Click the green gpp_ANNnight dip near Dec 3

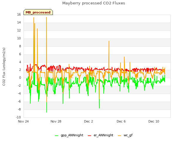pyautogui.click(x=99, y=108)
